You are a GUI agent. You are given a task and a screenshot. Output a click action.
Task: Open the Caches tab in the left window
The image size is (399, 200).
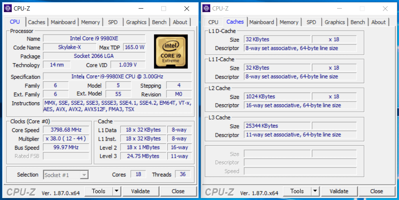(x=37, y=22)
